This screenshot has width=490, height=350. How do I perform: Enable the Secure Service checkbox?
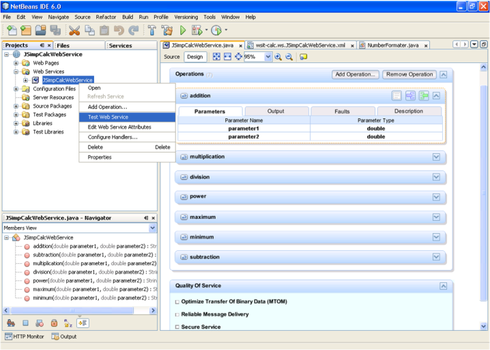point(177,327)
